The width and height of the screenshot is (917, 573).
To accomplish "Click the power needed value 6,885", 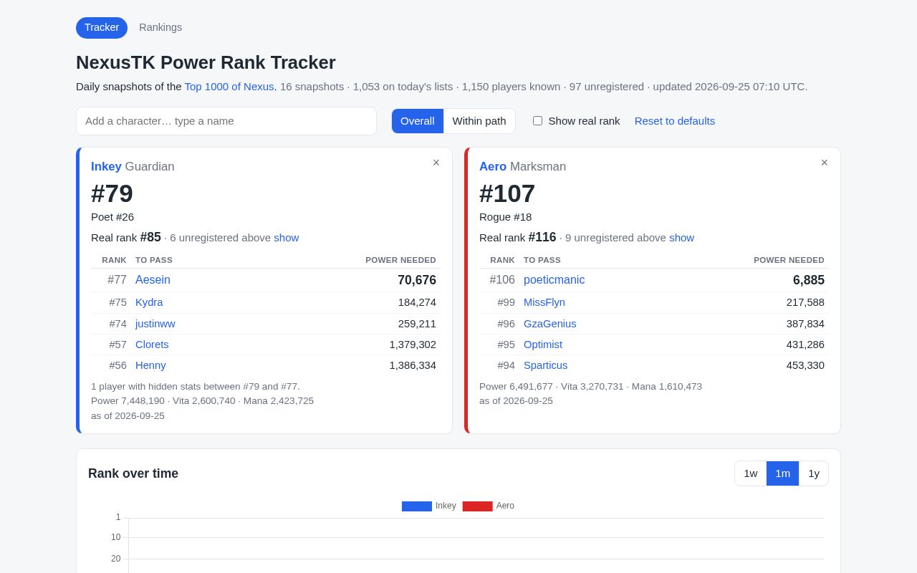I will pyautogui.click(x=809, y=281).
